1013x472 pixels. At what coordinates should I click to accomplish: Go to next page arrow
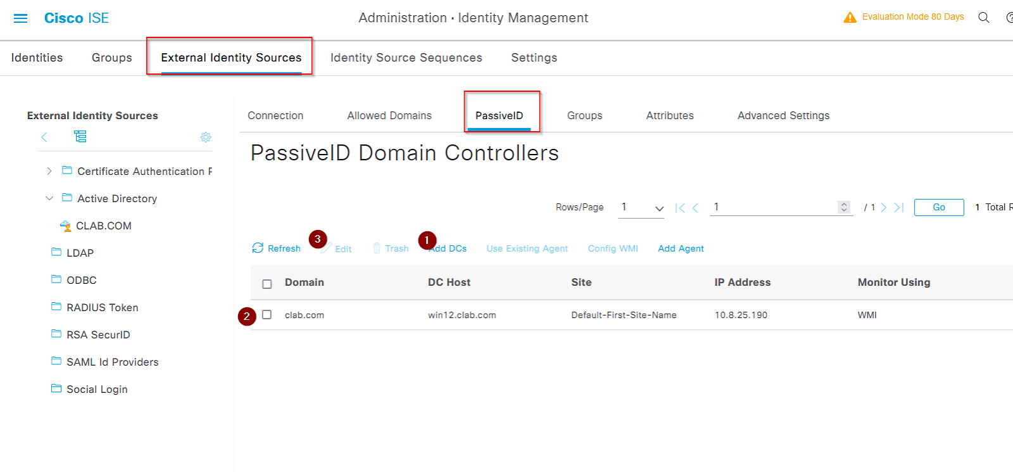click(x=884, y=208)
